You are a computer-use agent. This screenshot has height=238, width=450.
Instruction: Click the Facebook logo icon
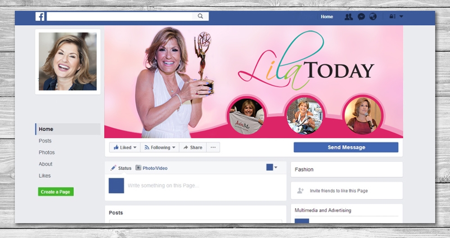tap(40, 17)
